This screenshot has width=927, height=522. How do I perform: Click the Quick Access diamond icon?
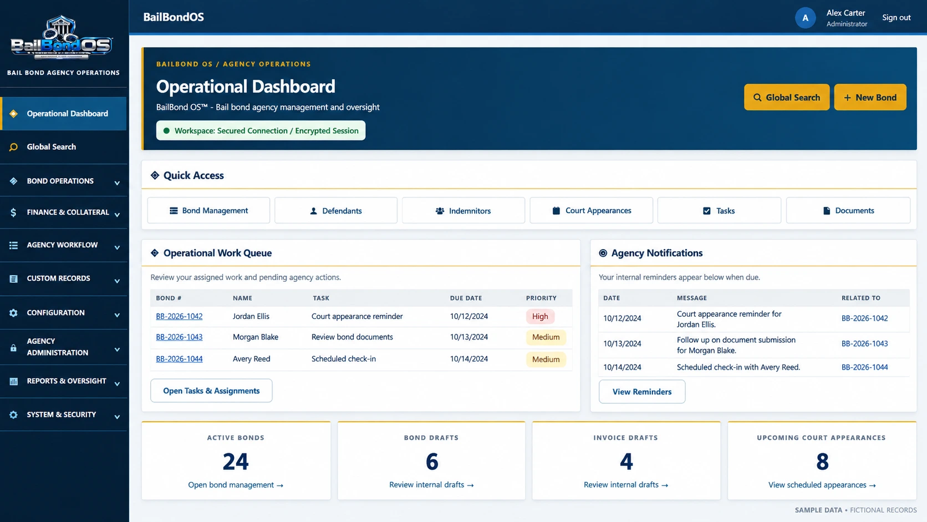coord(155,175)
